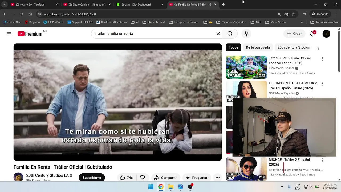
Task: Select the De tu búsqueda filter chip
Action: point(258,47)
